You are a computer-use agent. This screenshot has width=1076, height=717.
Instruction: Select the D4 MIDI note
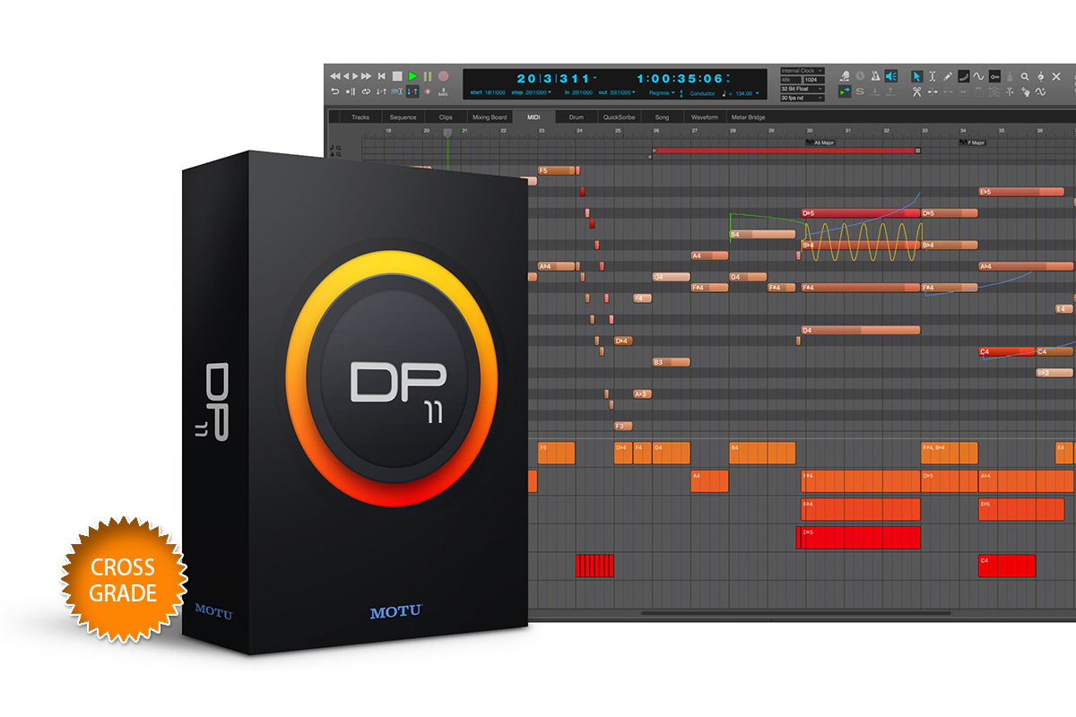click(860, 331)
